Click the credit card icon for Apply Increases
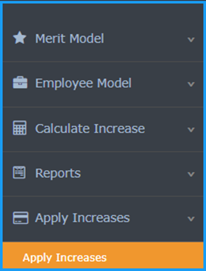The width and height of the screenshot is (206, 271). pyautogui.click(x=21, y=218)
